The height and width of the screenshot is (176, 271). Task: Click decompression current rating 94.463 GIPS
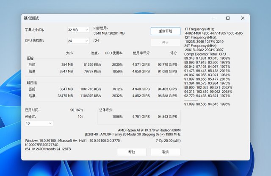pyautogui.click(x=167, y=89)
